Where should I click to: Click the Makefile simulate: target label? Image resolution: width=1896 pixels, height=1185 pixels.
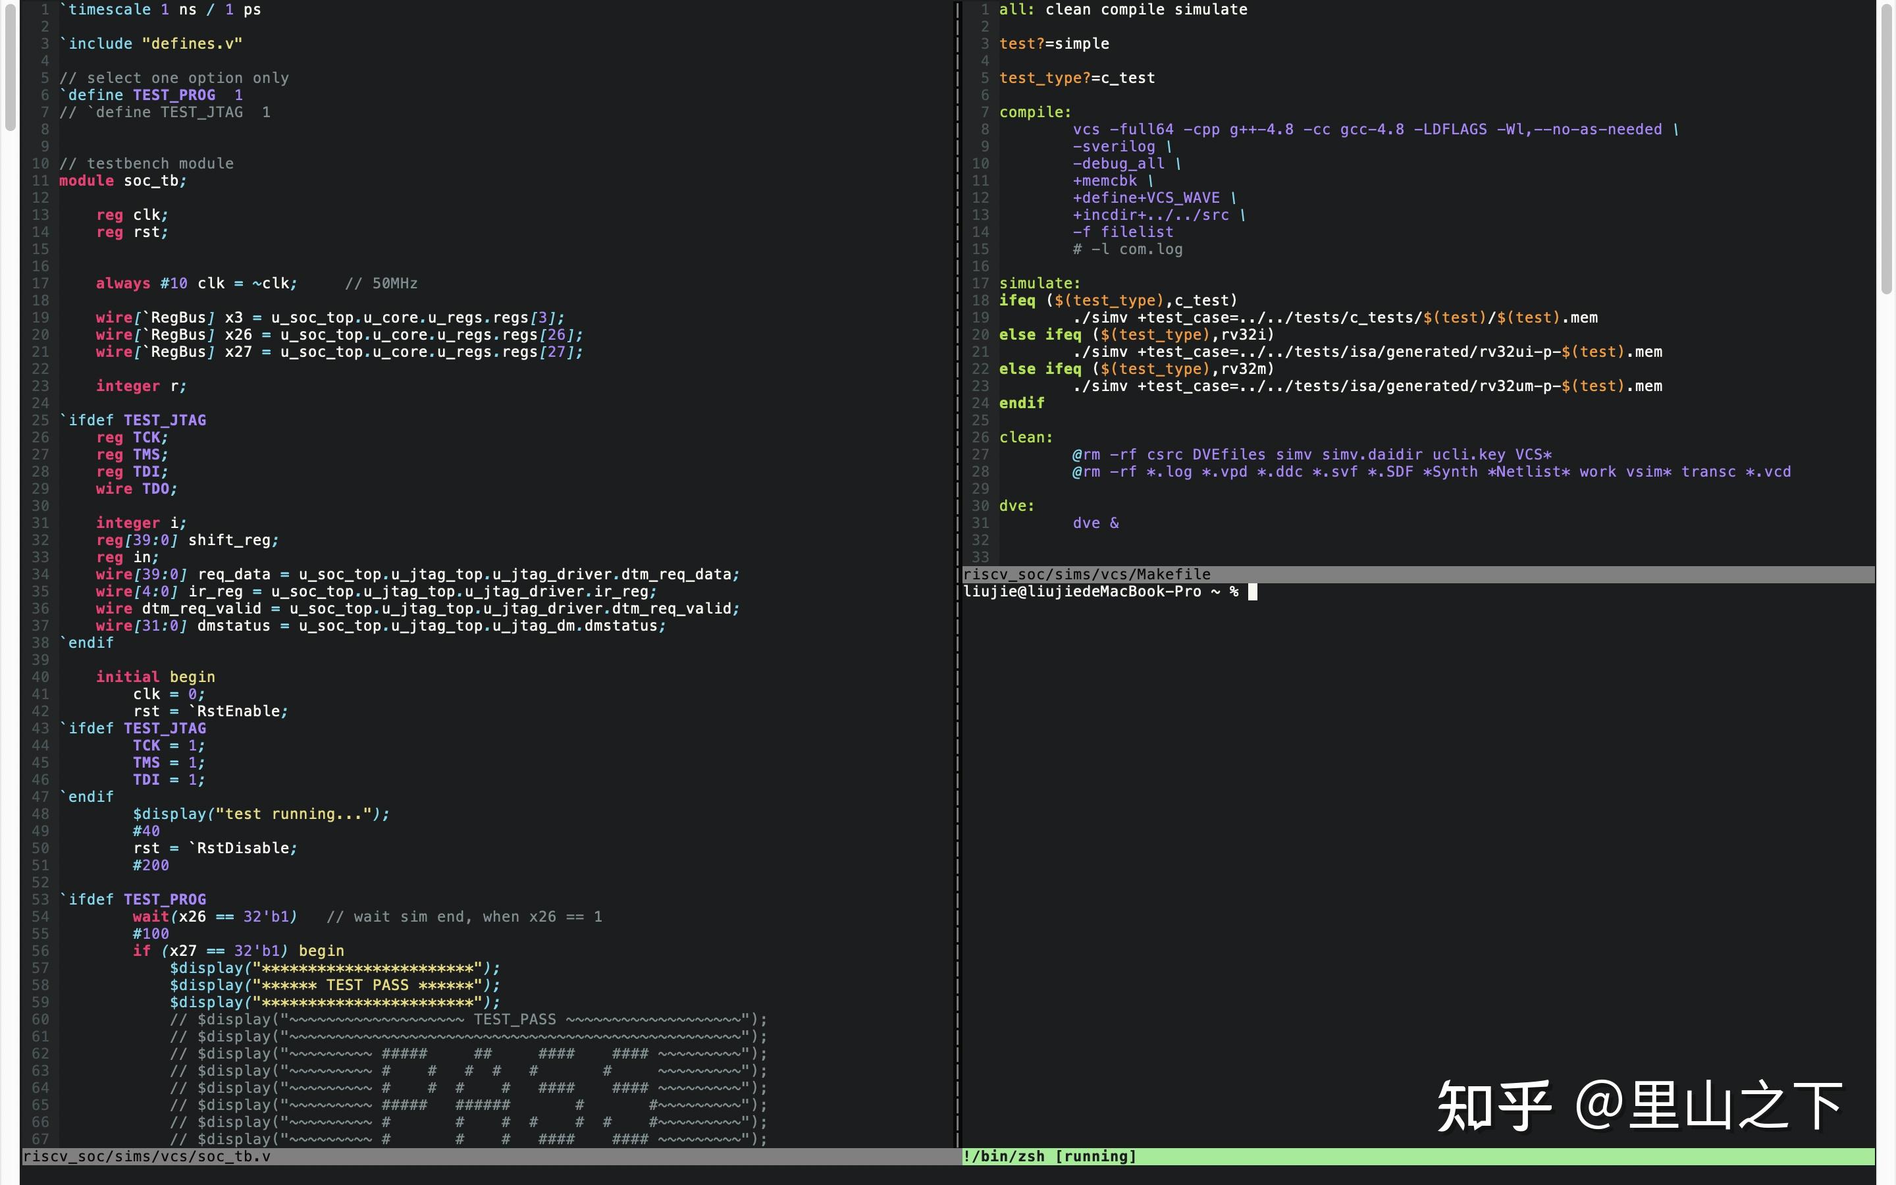[x=1039, y=284]
